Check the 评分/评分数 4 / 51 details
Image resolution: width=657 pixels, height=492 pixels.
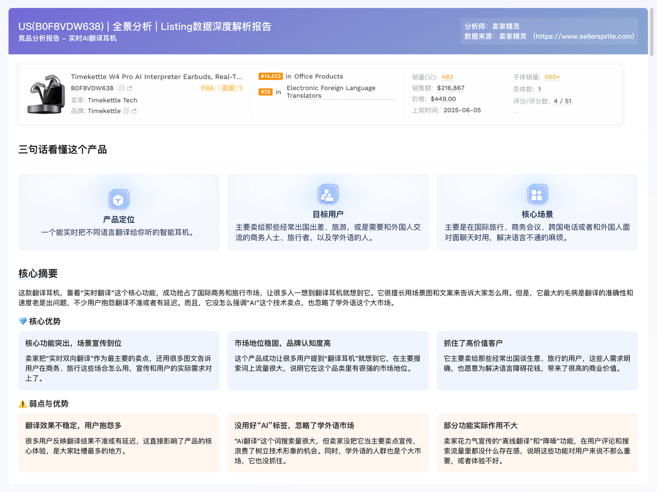click(562, 101)
